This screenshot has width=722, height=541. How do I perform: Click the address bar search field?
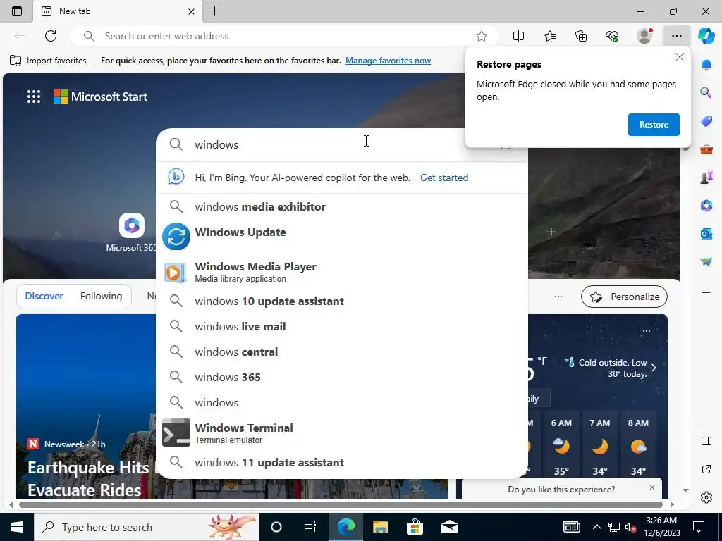pos(286,36)
